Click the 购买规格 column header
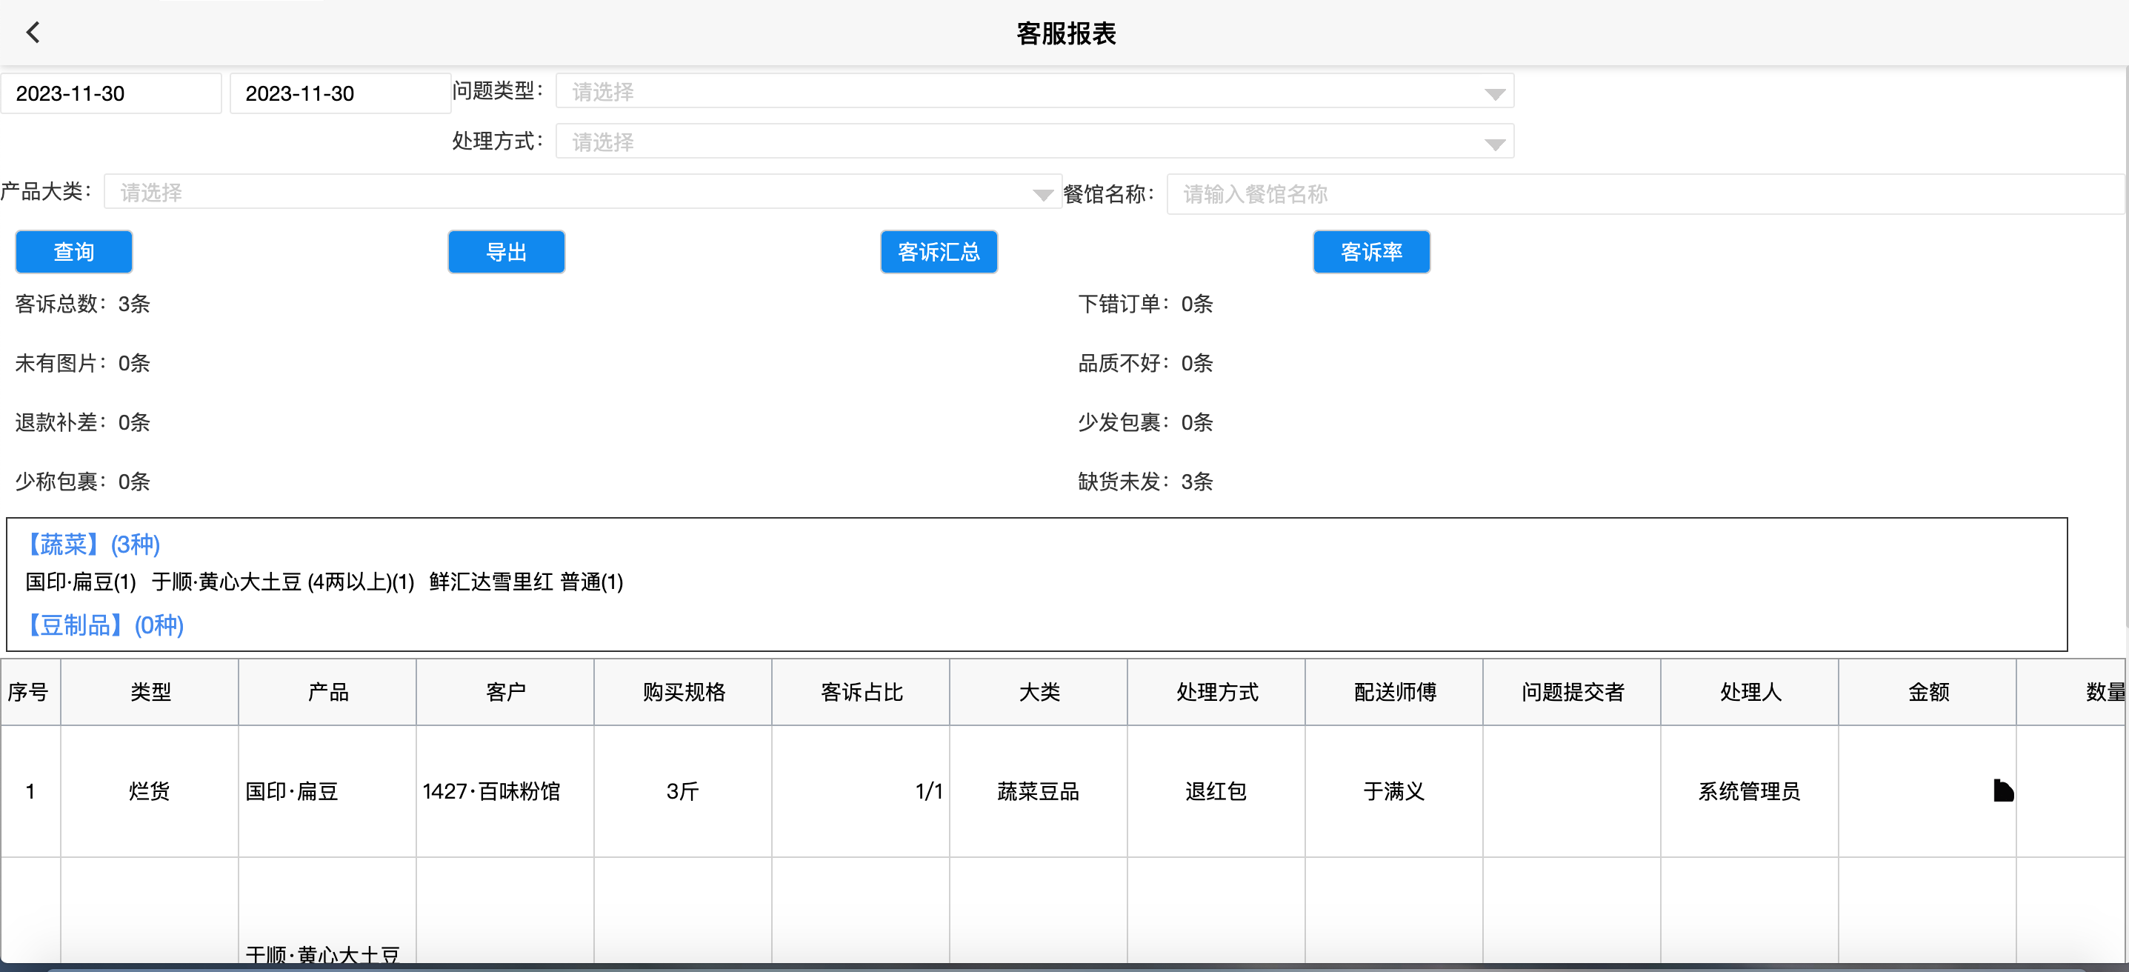Screen dimensions: 2129x972 (683, 693)
